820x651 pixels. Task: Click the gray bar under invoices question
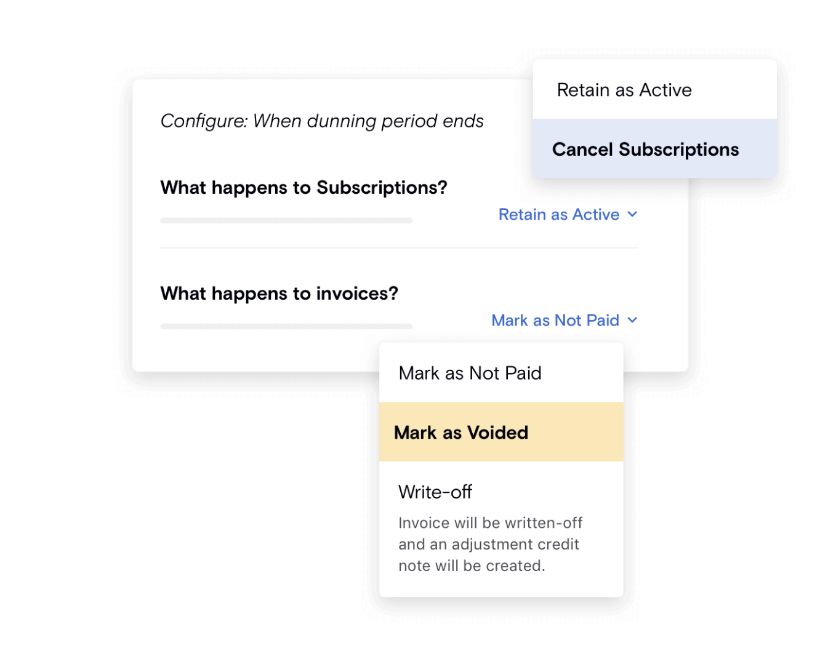tap(286, 326)
